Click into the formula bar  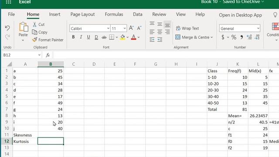click(166, 55)
